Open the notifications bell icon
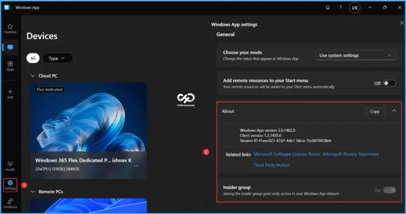Viewport: 406px width, 214px height. [x=328, y=8]
